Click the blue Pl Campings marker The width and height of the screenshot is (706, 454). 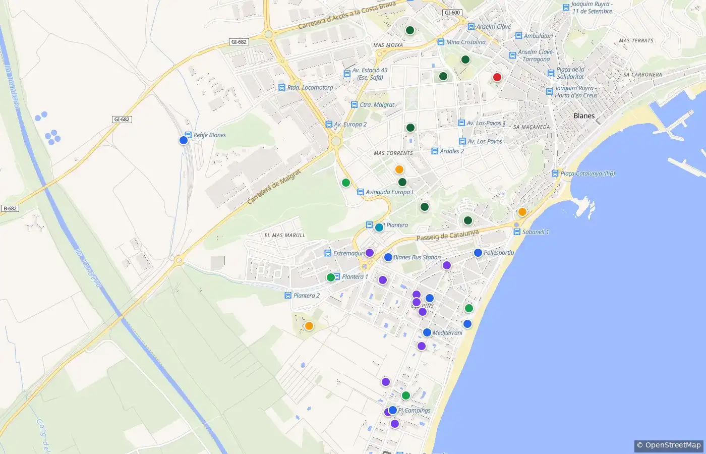(x=393, y=410)
